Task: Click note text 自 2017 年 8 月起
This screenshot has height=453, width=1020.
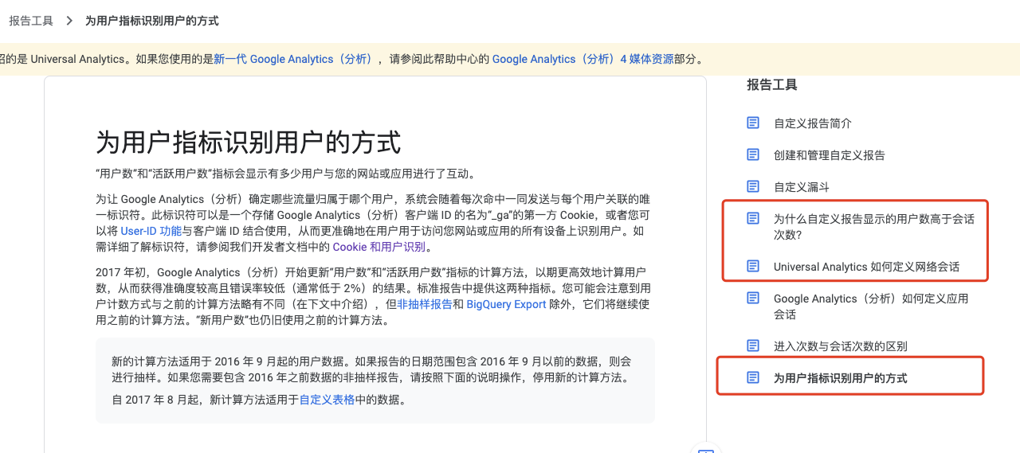Action: coord(259,400)
